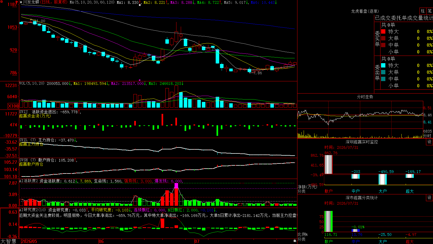This screenshot has width=433, height=244.
Task: Click the dark red 大单 buy-order swatch
Action: 383,38
